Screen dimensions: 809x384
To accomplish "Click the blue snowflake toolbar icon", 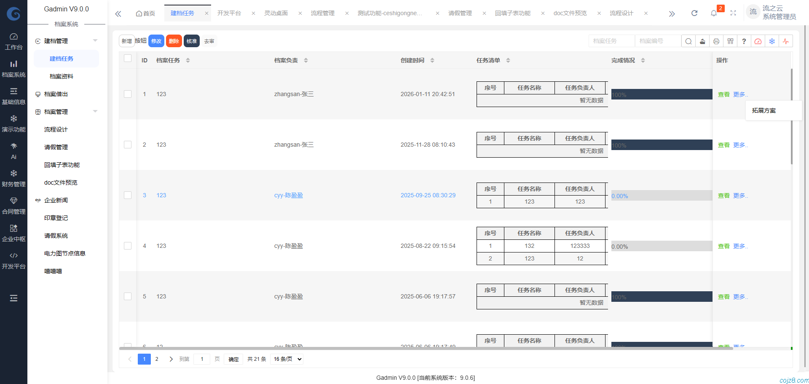I will [772, 41].
